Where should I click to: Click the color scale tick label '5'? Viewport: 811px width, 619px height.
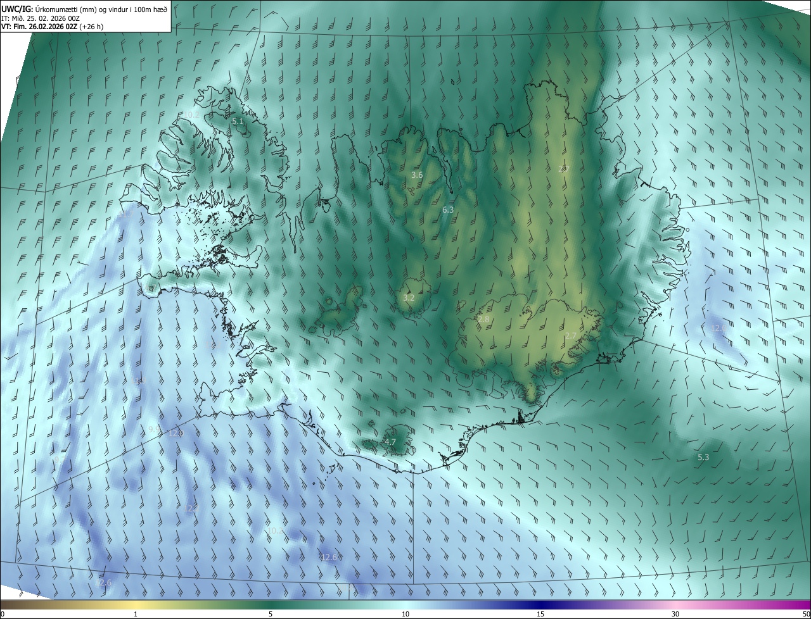(x=271, y=614)
